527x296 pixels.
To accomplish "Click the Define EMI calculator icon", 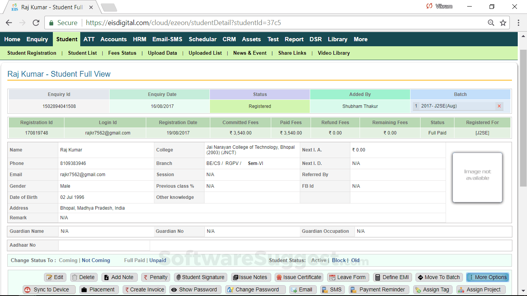I will tap(377, 277).
